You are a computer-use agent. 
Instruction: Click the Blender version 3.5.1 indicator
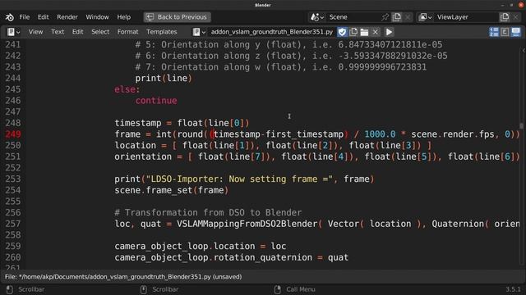click(513, 289)
